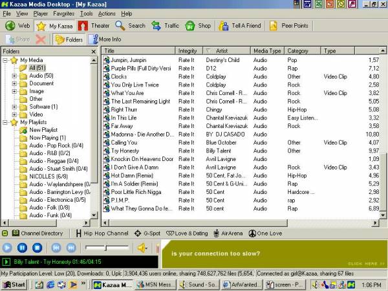Collapse the My Playlists tree node
This screenshot has height=291, width=388.
pos(5,122)
